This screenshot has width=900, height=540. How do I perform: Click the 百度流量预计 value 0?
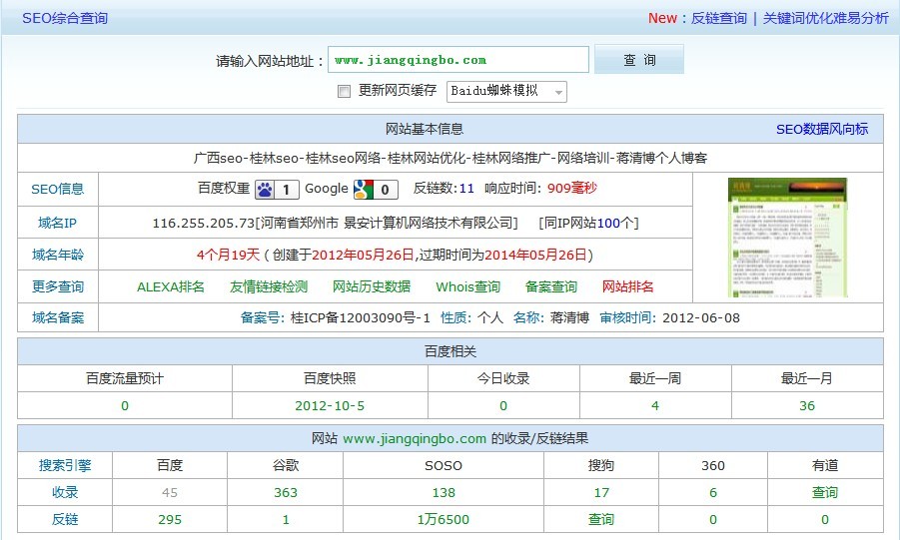pyautogui.click(x=125, y=406)
